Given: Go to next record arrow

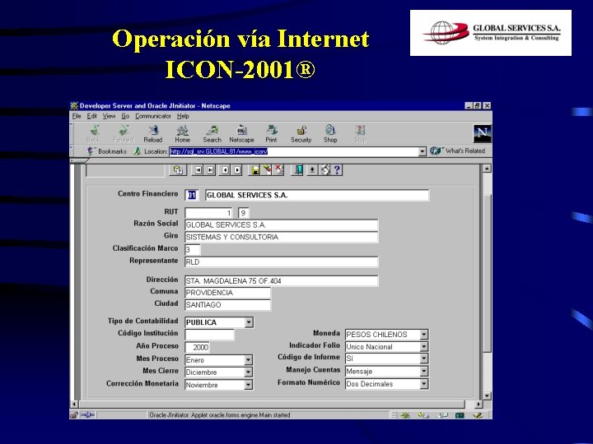Looking at the screenshot, I should (237, 170).
